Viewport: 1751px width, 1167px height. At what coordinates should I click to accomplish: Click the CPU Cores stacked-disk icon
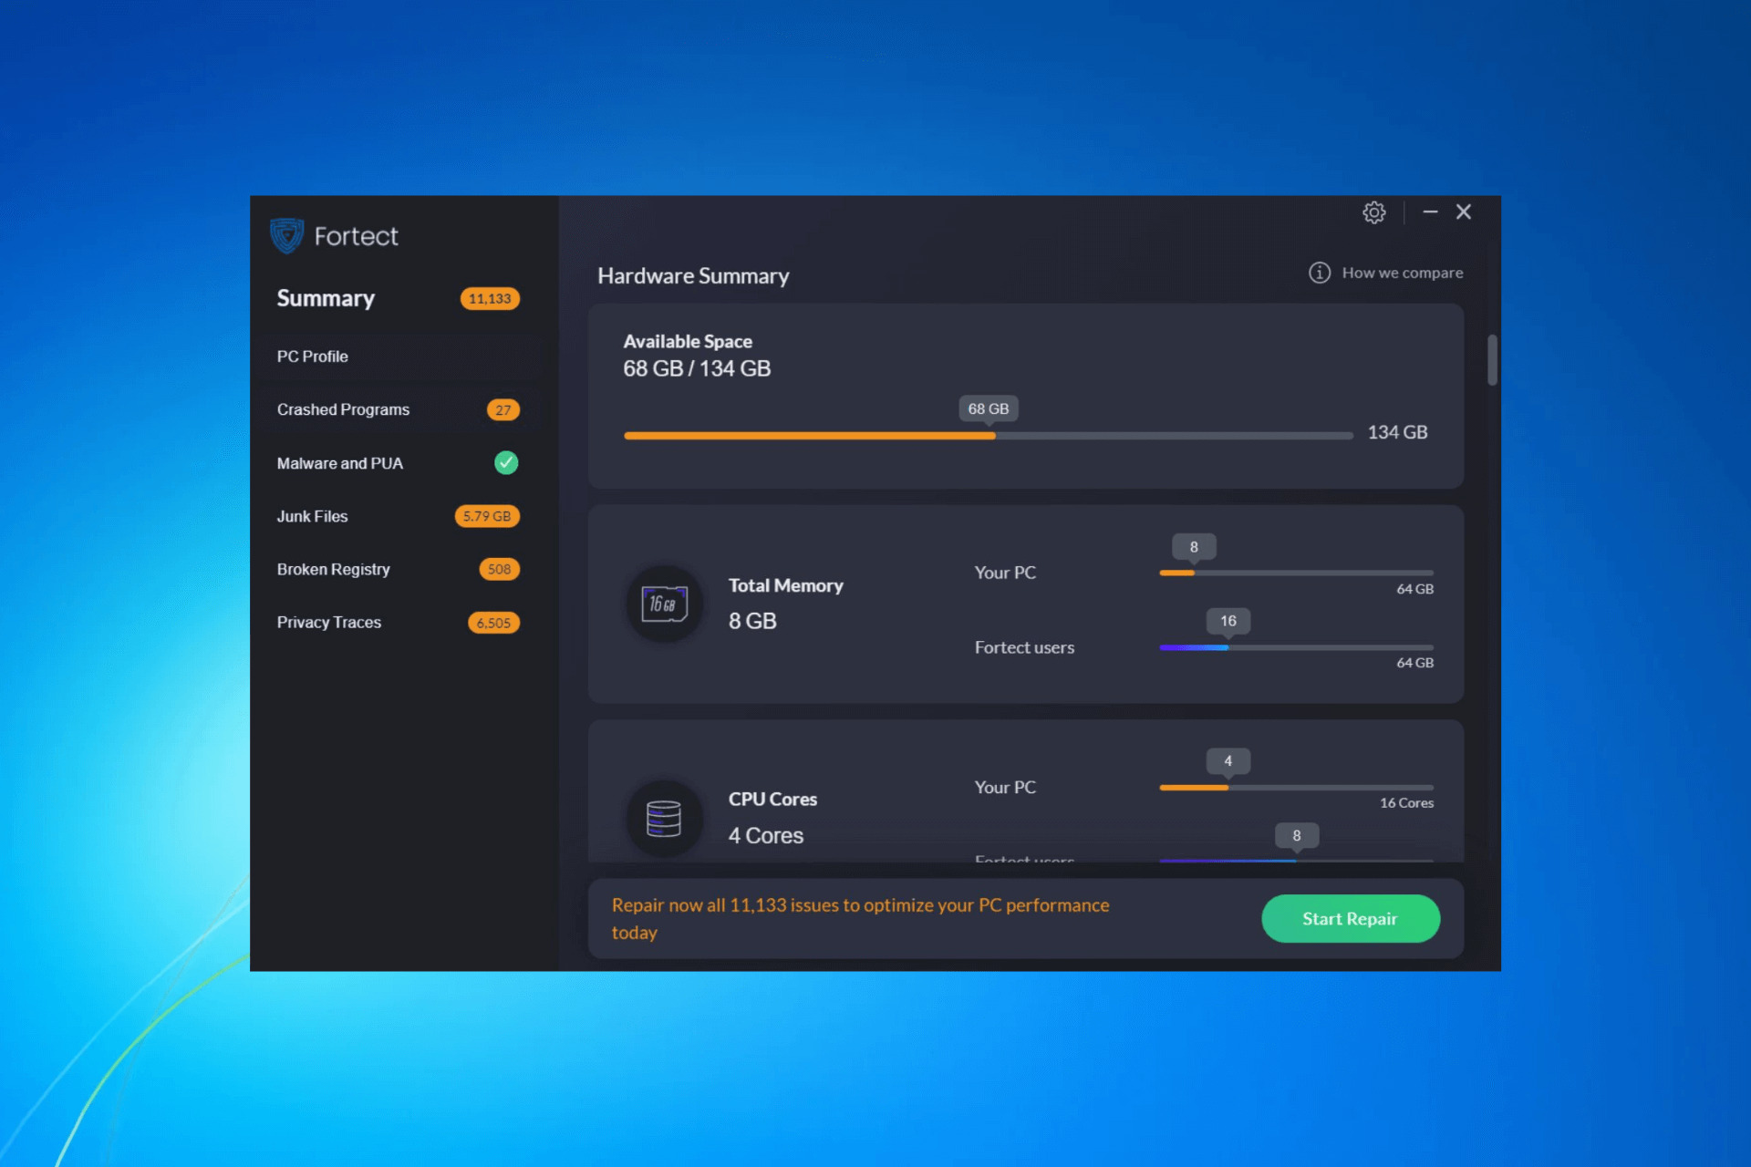(664, 818)
